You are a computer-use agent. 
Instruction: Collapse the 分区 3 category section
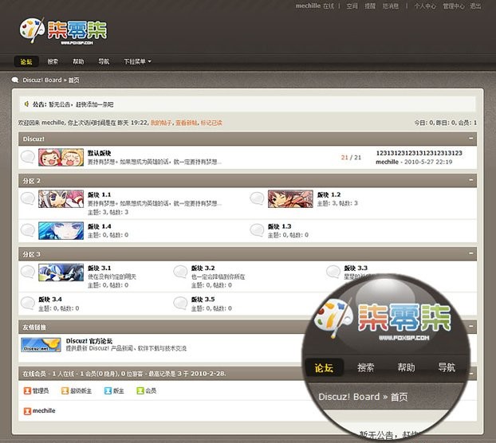click(x=470, y=253)
